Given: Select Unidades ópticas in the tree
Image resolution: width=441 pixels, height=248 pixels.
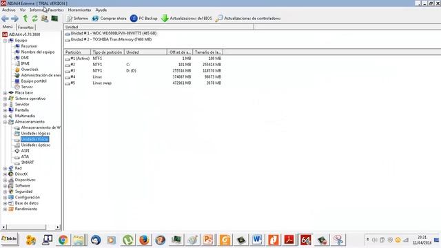Looking at the screenshot, I should click(x=36, y=145).
